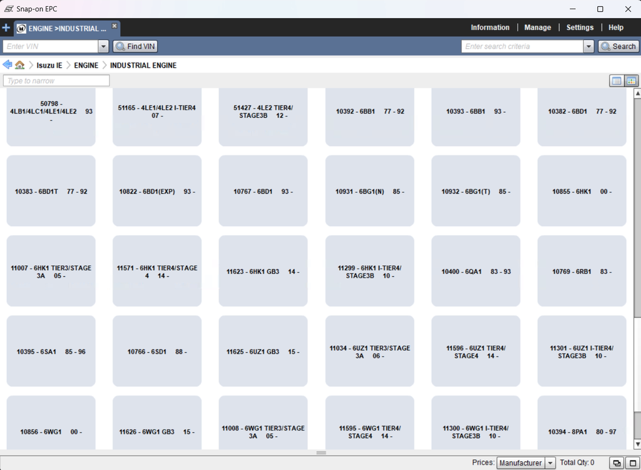Image resolution: width=641 pixels, height=470 pixels.
Task: Open tile 51427 - 4LE2 TIER4/STAGE3B
Action: coord(264,117)
